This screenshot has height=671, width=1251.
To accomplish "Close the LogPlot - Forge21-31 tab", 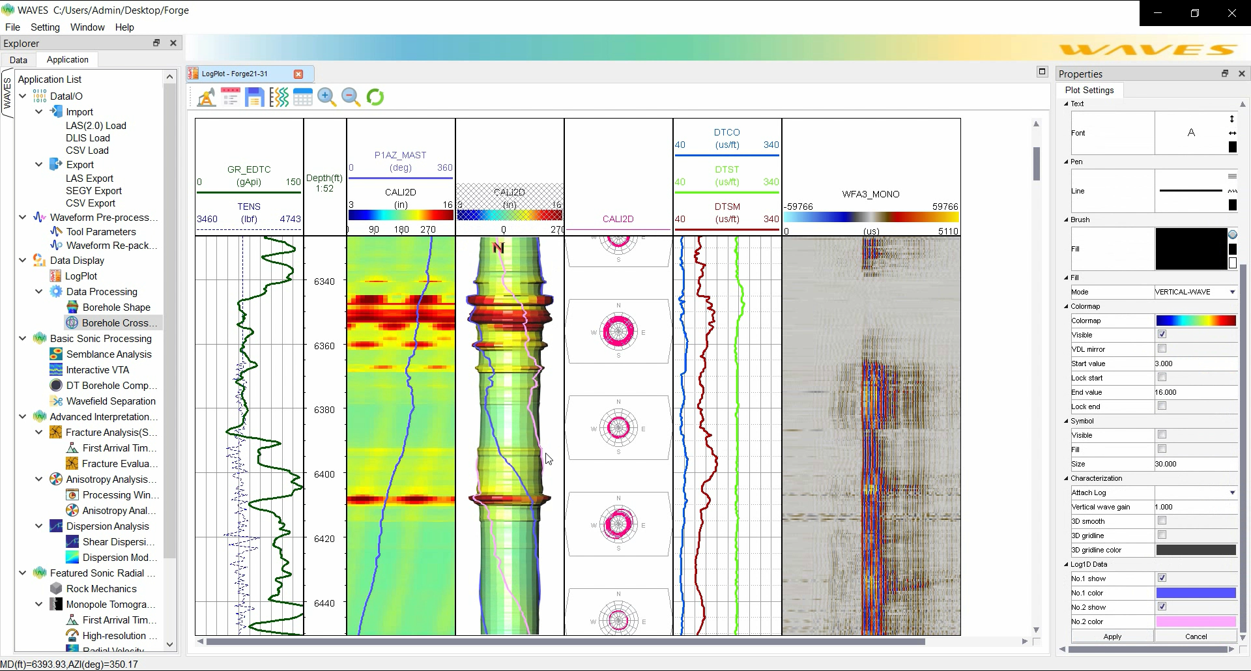I will coord(298,74).
